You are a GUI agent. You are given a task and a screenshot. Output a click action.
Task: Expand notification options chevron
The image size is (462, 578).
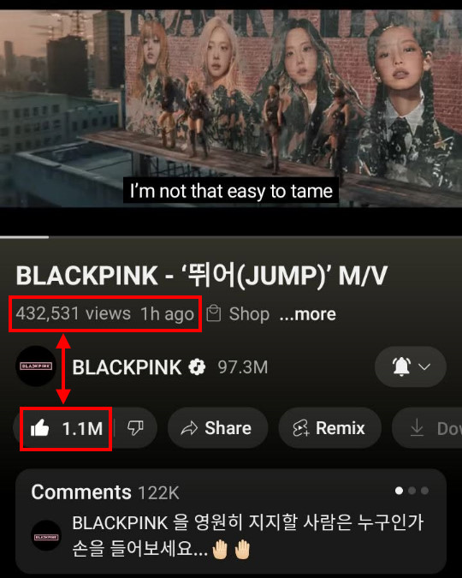(425, 366)
